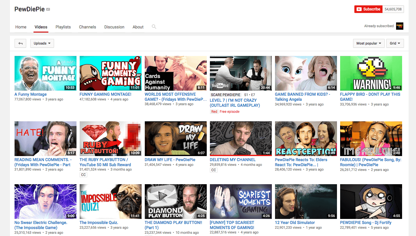
Task: Open the About tab
Action: tap(138, 27)
